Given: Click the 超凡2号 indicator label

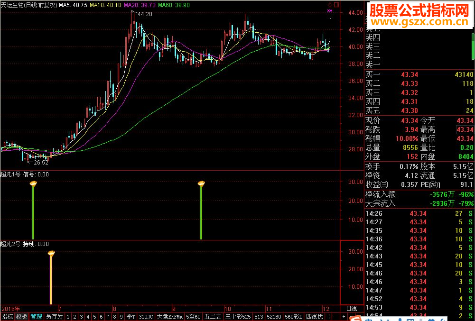Looking at the screenshot, I should coord(10,244).
